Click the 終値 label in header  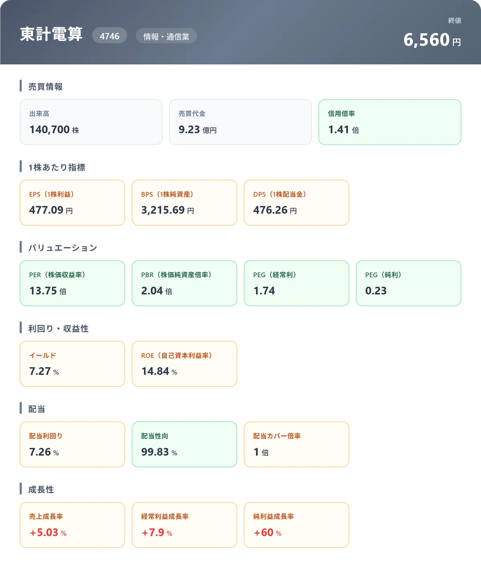click(455, 20)
